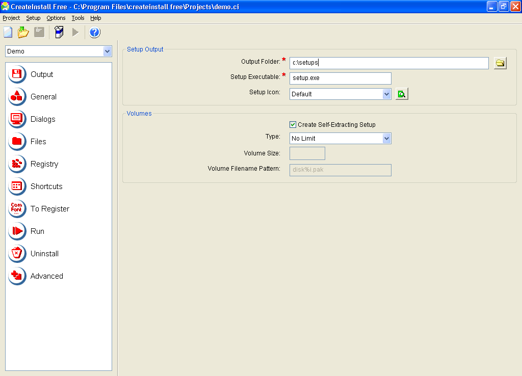
Task: Go to the To Register section label
Action: click(x=49, y=209)
